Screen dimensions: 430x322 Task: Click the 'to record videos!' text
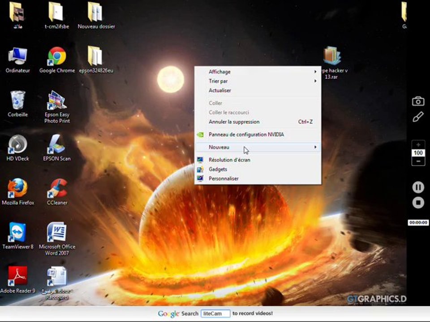(x=253, y=313)
